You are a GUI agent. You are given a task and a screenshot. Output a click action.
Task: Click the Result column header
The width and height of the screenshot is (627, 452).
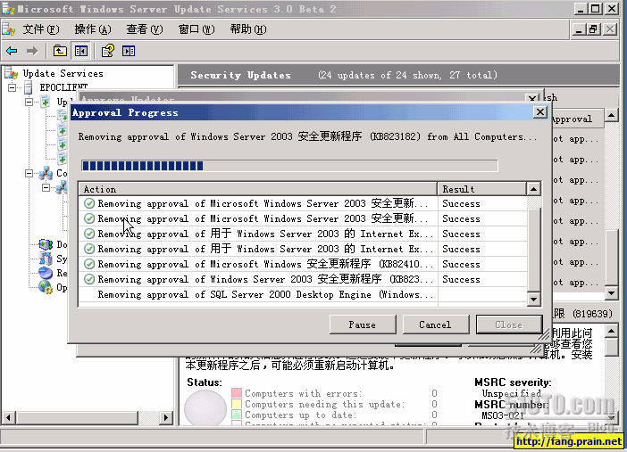pyautogui.click(x=481, y=189)
